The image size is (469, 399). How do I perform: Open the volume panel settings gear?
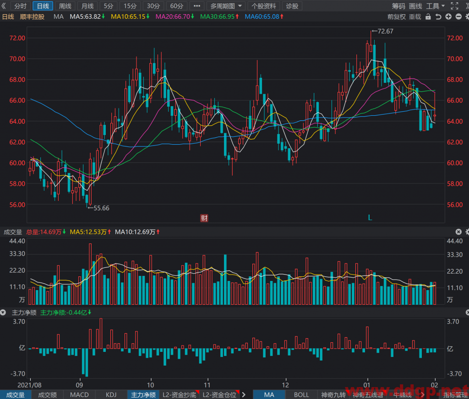[467, 232]
